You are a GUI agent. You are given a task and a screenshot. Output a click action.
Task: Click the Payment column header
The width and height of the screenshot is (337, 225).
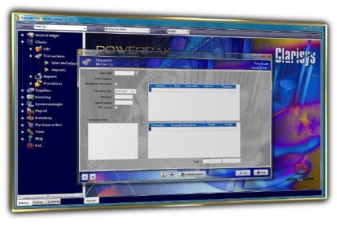(227, 87)
